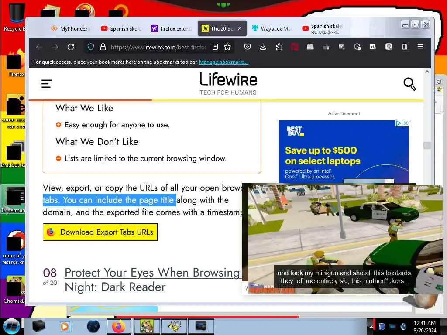Close the Best Buy advertisement
The width and height of the screenshot is (447, 335).
[406, 123]
